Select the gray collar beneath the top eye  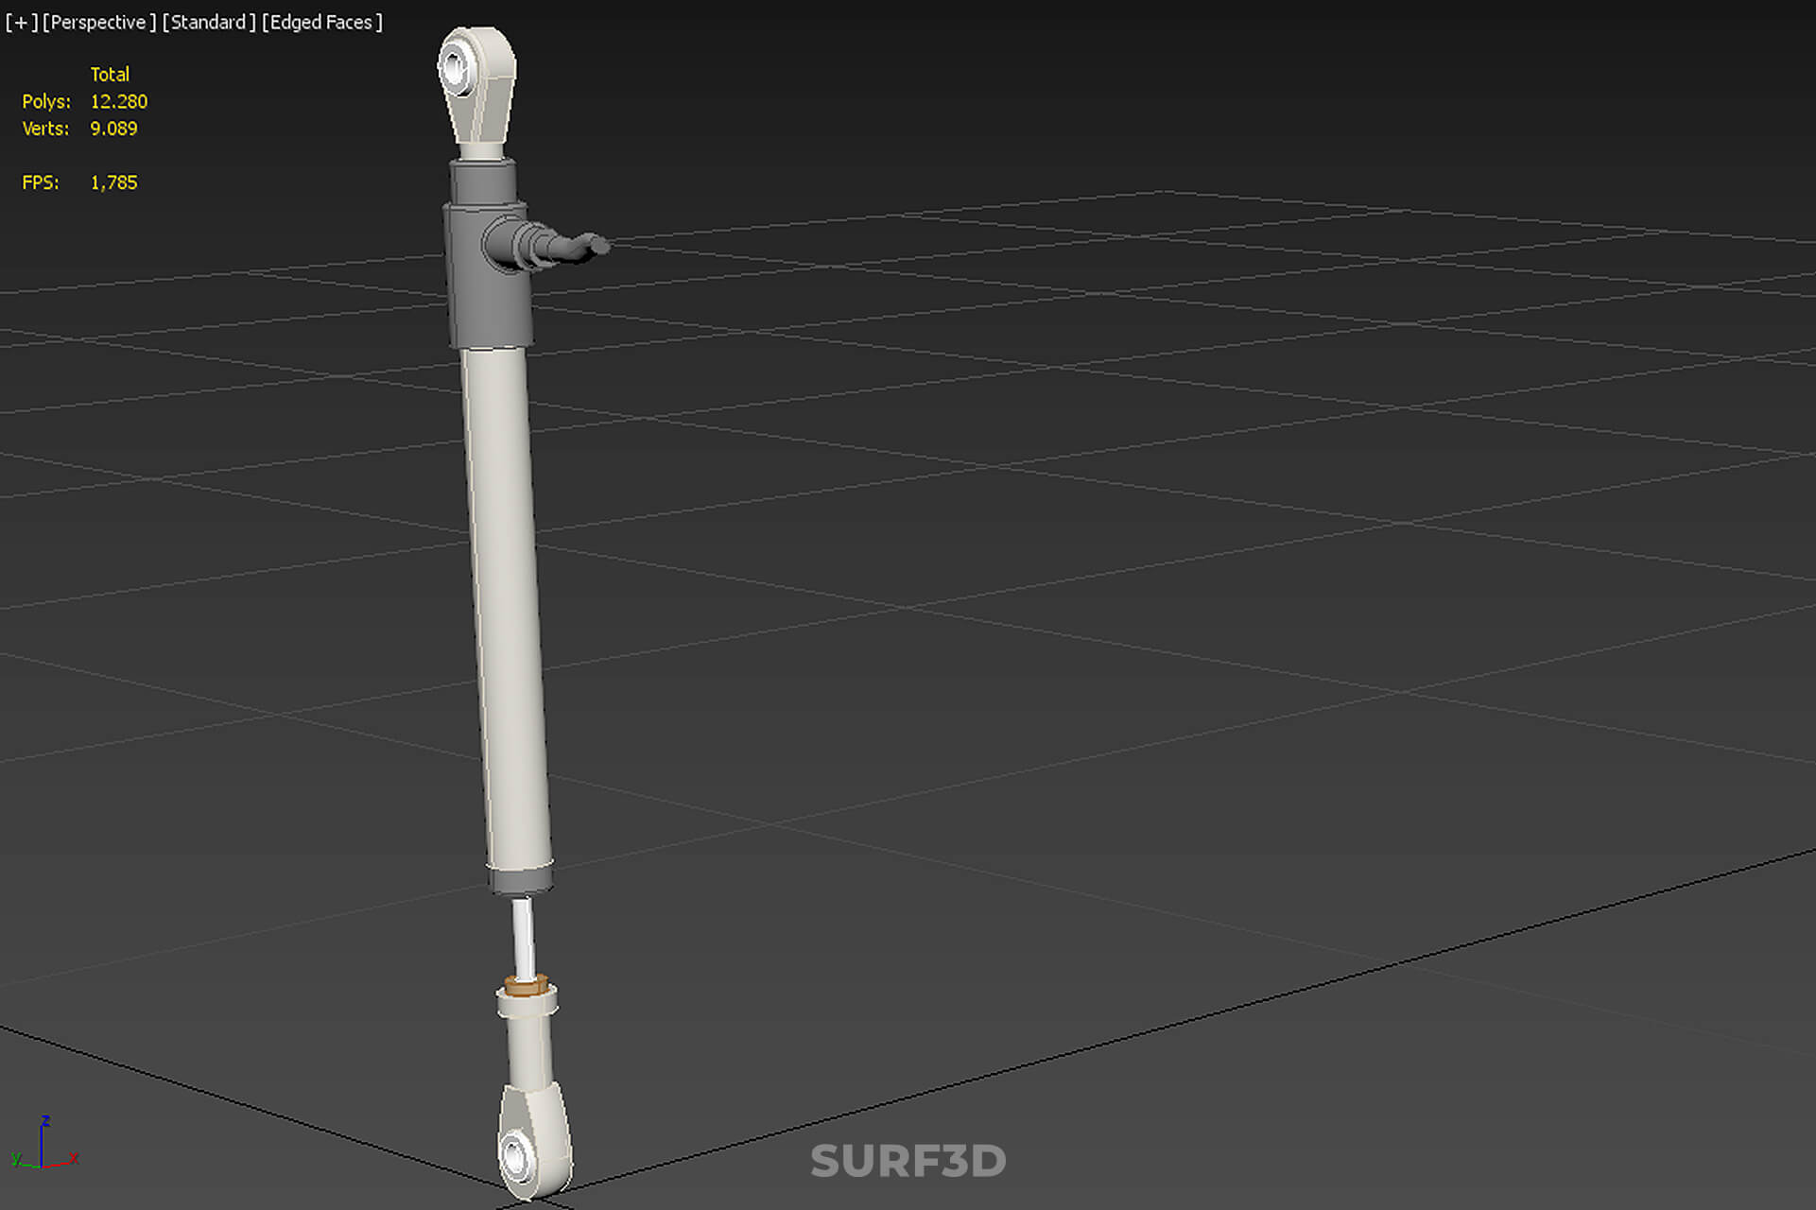(x=482, y=181)
